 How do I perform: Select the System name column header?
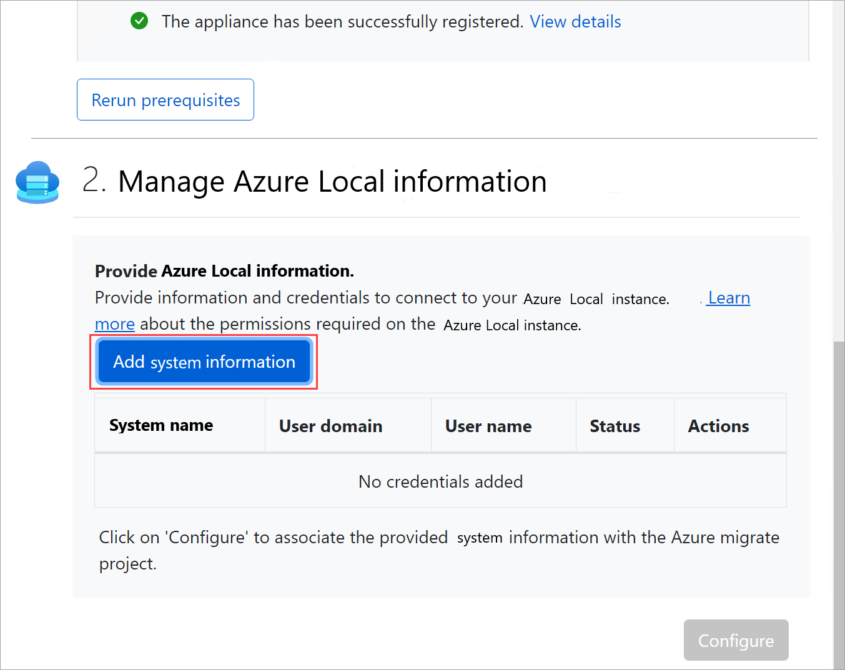tap(161, 425)
